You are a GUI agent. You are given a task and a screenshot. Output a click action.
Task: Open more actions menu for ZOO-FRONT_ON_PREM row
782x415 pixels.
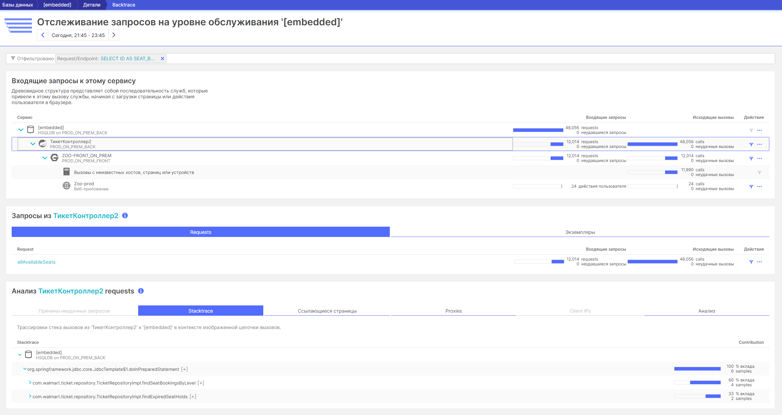759,159
